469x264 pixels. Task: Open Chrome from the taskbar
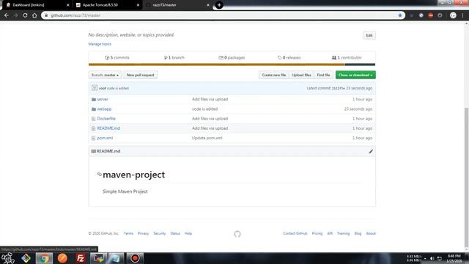click(44, 258)
